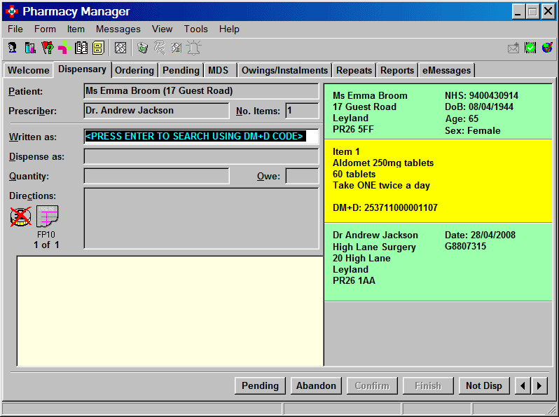Switch to the eMessages tab
The height and width of the screenshot is (417, 559).
[x=446, y=70]
